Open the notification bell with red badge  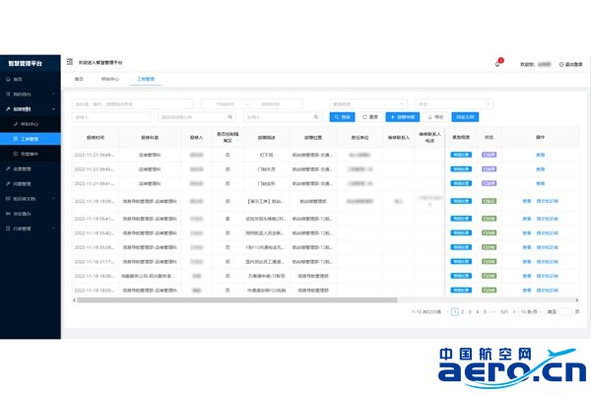(498, 63)
